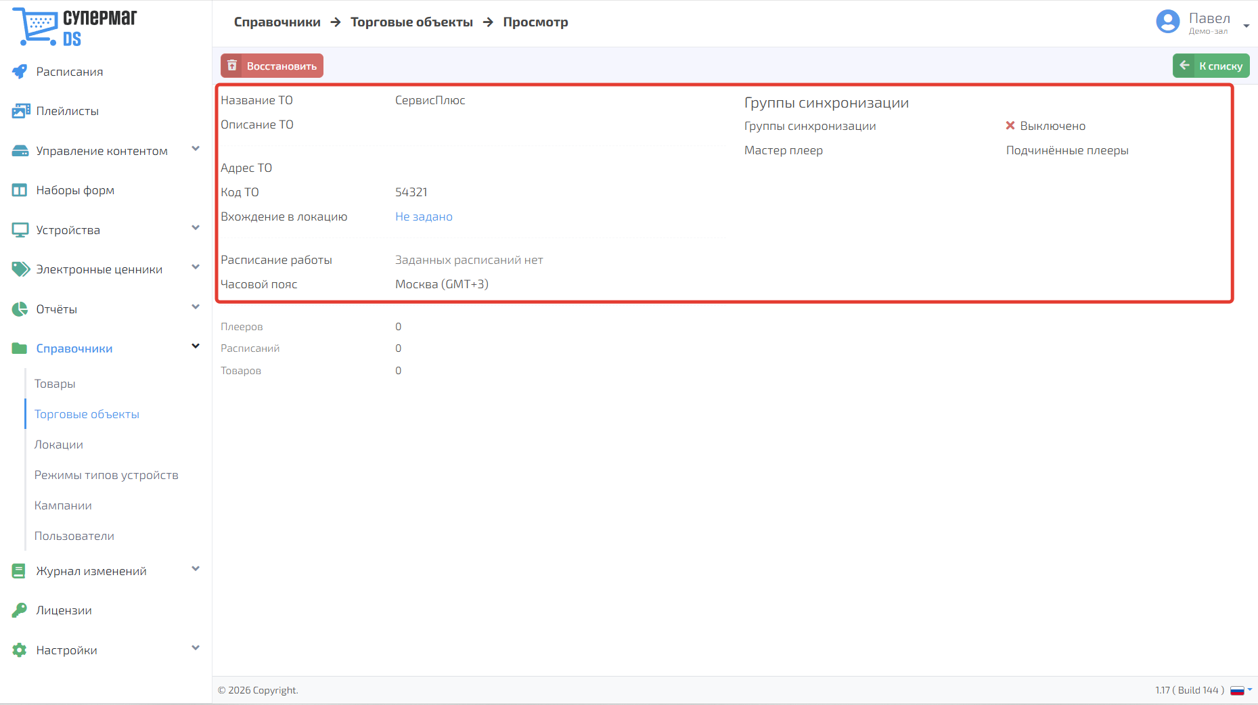The image size is (1258, 705).
Task: Open the Павел account dropdown arrow
Action: (x=1246, y=26)
